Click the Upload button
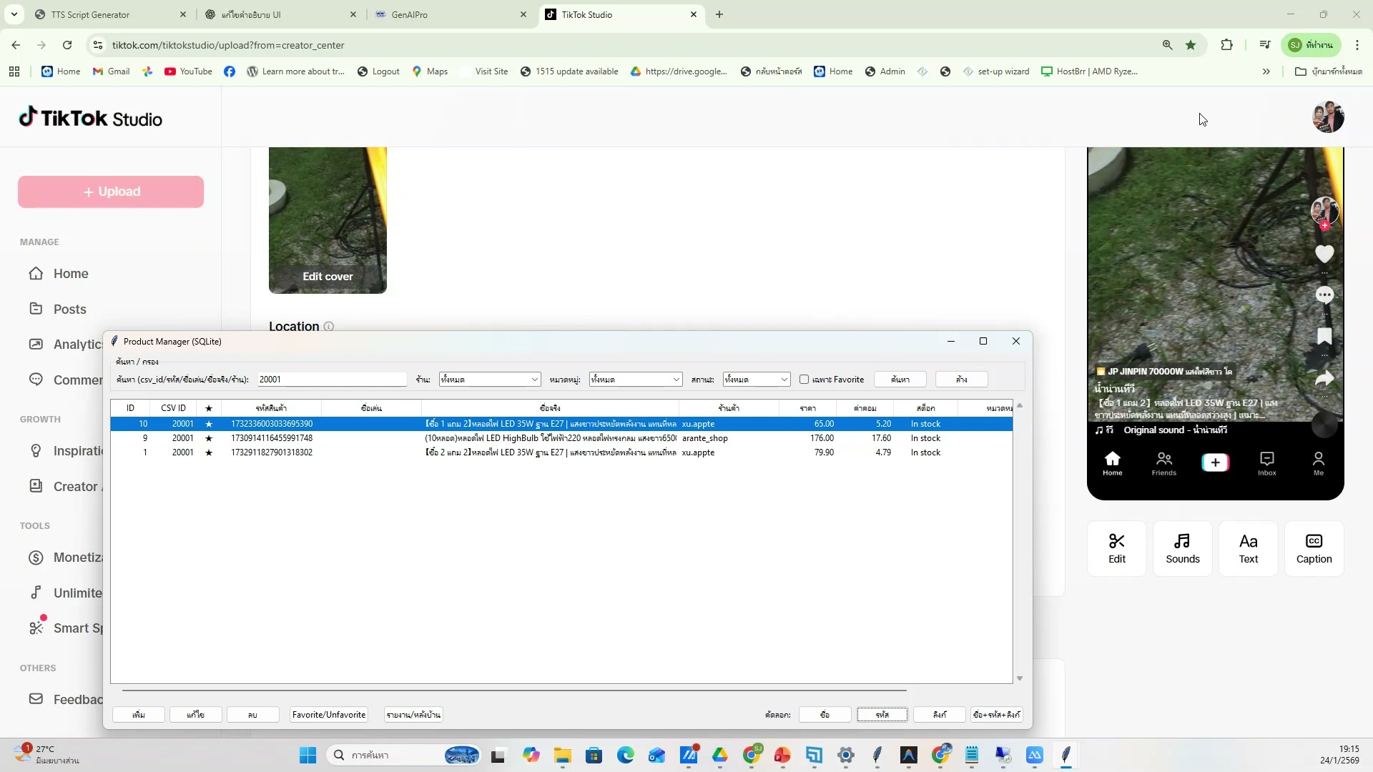 tap(111, 192)
